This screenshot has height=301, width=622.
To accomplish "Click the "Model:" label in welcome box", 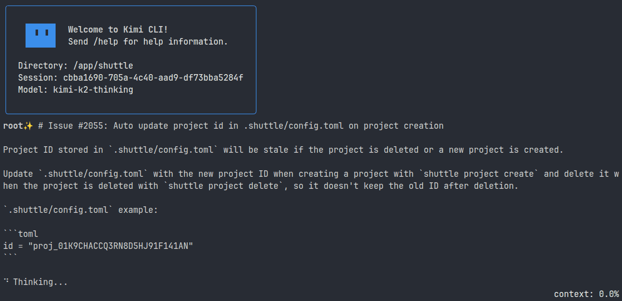I will pos(33,90).
